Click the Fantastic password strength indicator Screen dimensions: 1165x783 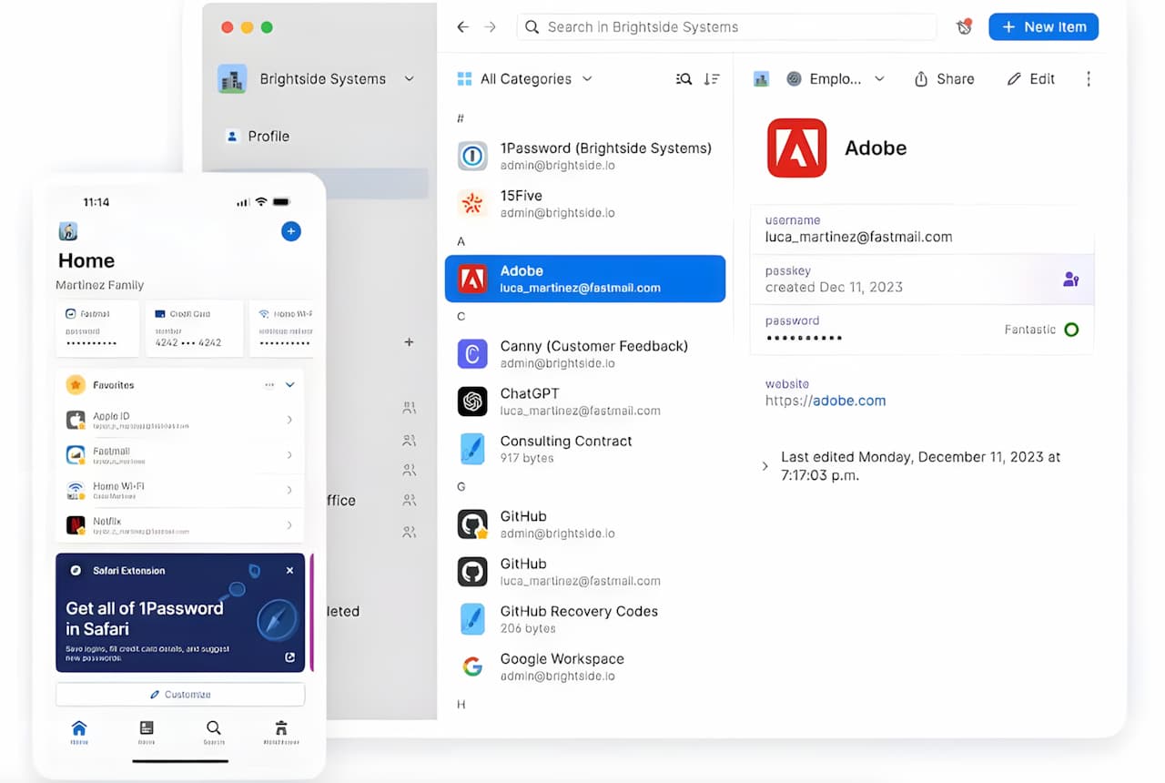(x=1071, y=330)
